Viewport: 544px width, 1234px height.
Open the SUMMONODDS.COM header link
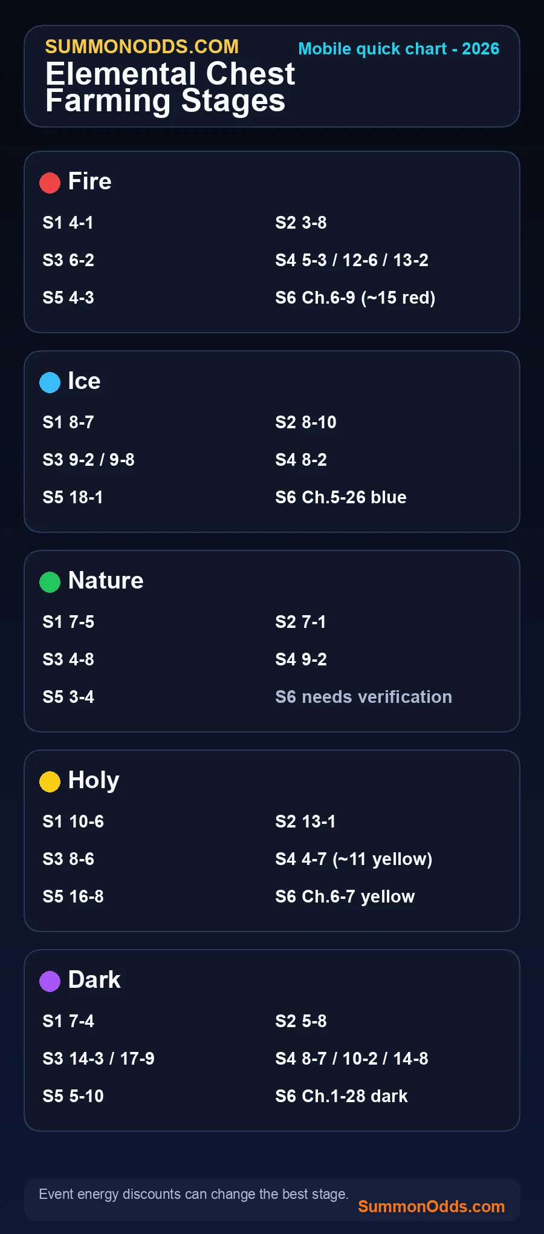click(x=142, y=47)
